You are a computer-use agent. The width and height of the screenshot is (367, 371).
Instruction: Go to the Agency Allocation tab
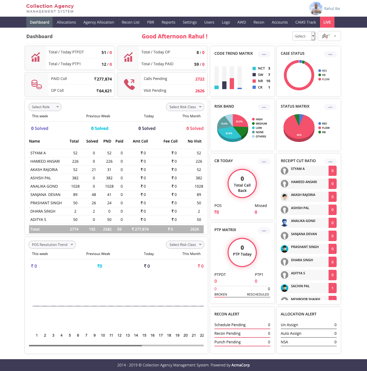(99, 22)
